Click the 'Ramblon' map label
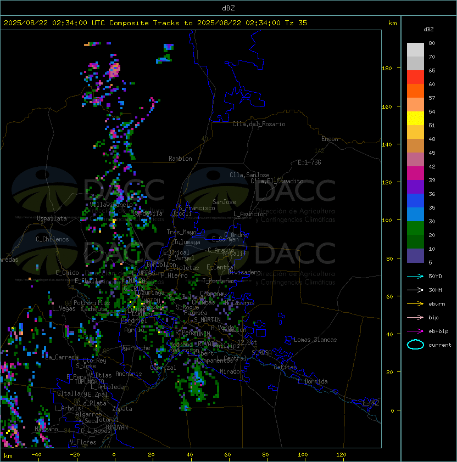The image size is (457, 462). point(180,159)
